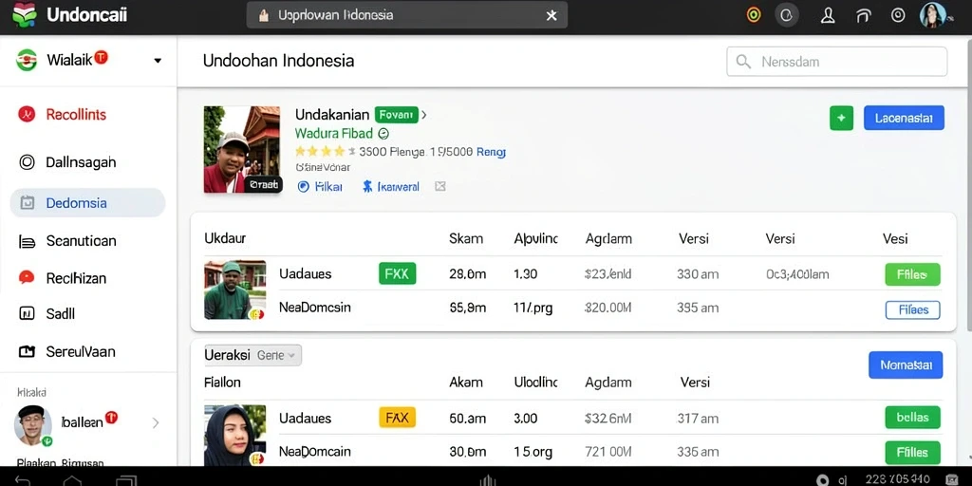Click the blue Mornastai button
The width and height of the screenshot is (972, 486).
[x=906, y=365]
